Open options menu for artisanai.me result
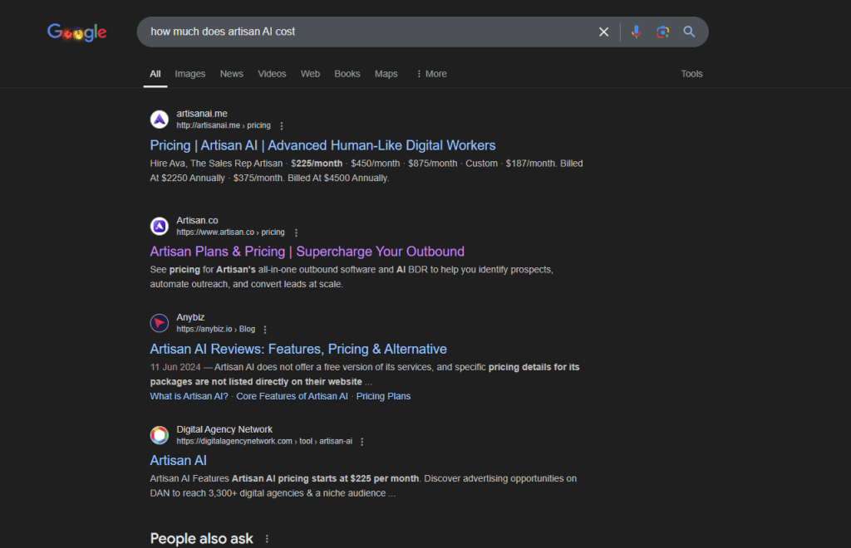Image resolution: width=851 pixels, height=548 pixels. coord(281,125)
